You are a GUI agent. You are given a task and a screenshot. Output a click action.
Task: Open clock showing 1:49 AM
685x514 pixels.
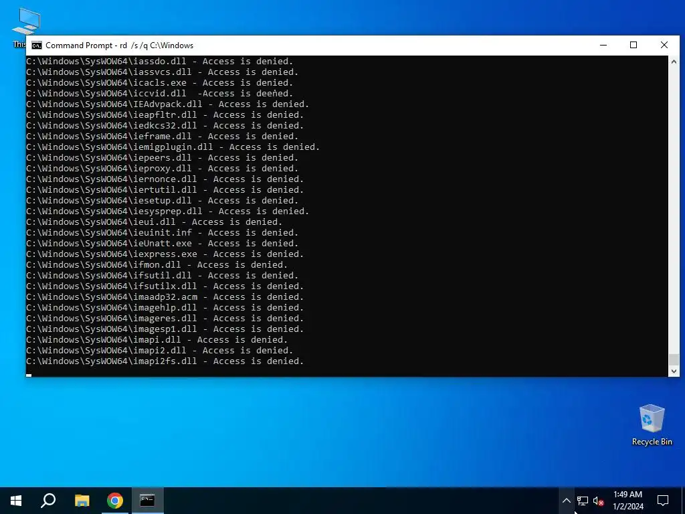(x=627, y=501)
